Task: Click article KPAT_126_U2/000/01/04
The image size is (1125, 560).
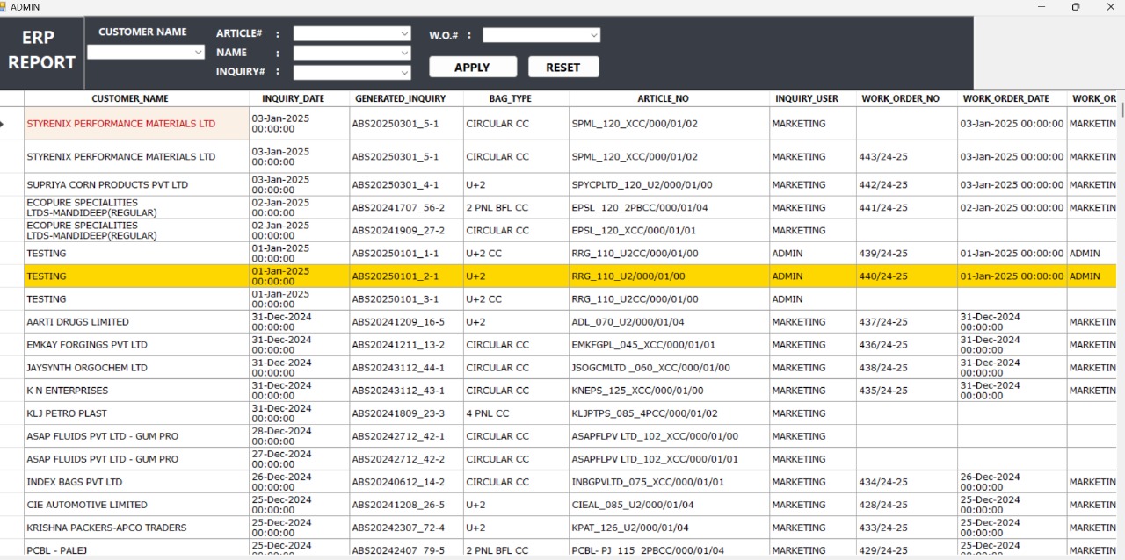Action: click(669, 528)
